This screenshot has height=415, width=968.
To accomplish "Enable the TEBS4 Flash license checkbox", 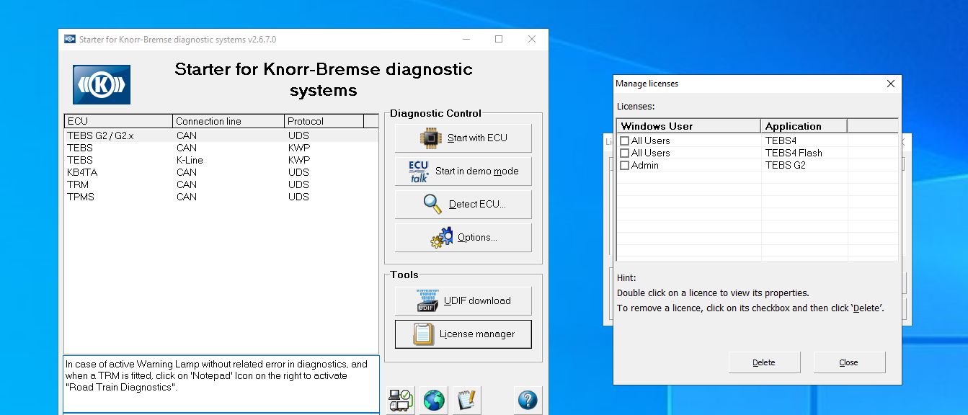I will (x=624, y=153).
